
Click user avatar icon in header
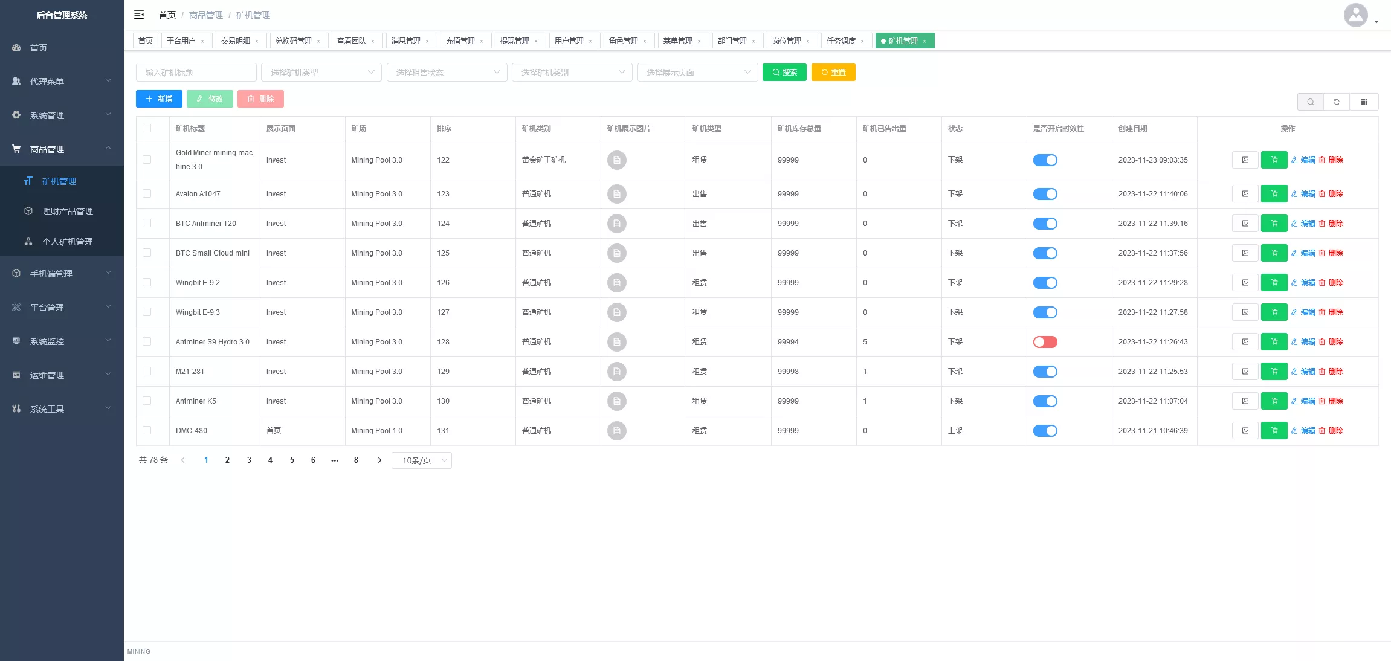point(1355,15)
